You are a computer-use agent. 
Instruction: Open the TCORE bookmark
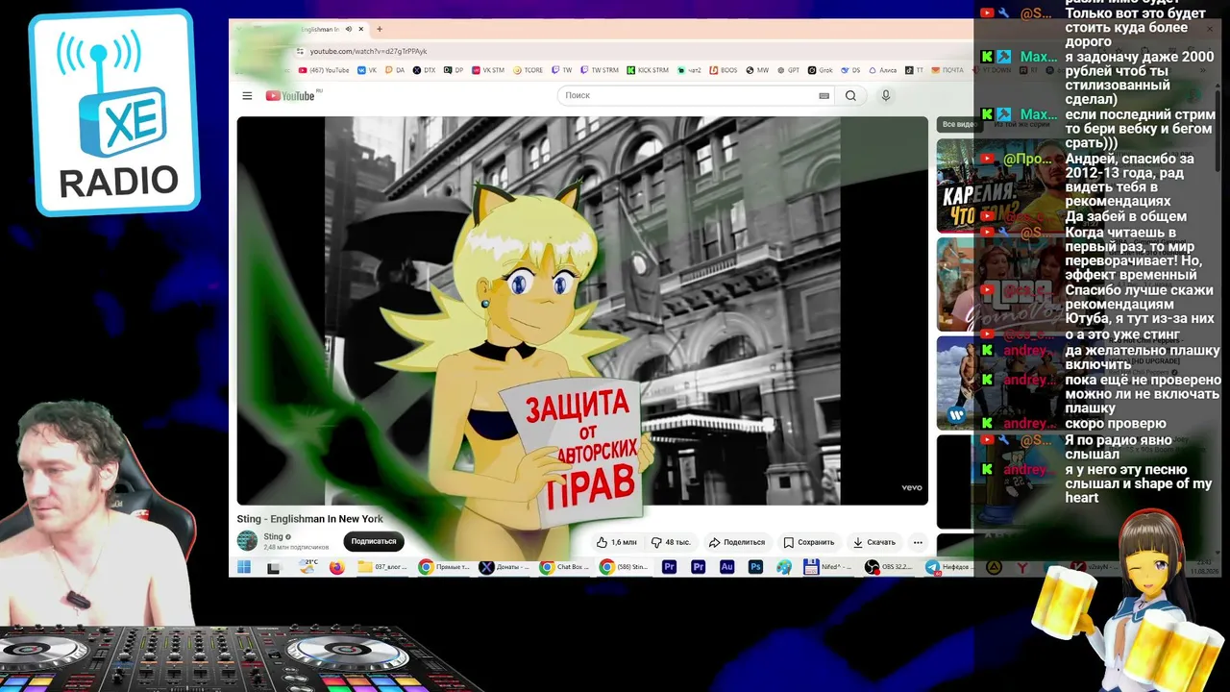[528, 70]
